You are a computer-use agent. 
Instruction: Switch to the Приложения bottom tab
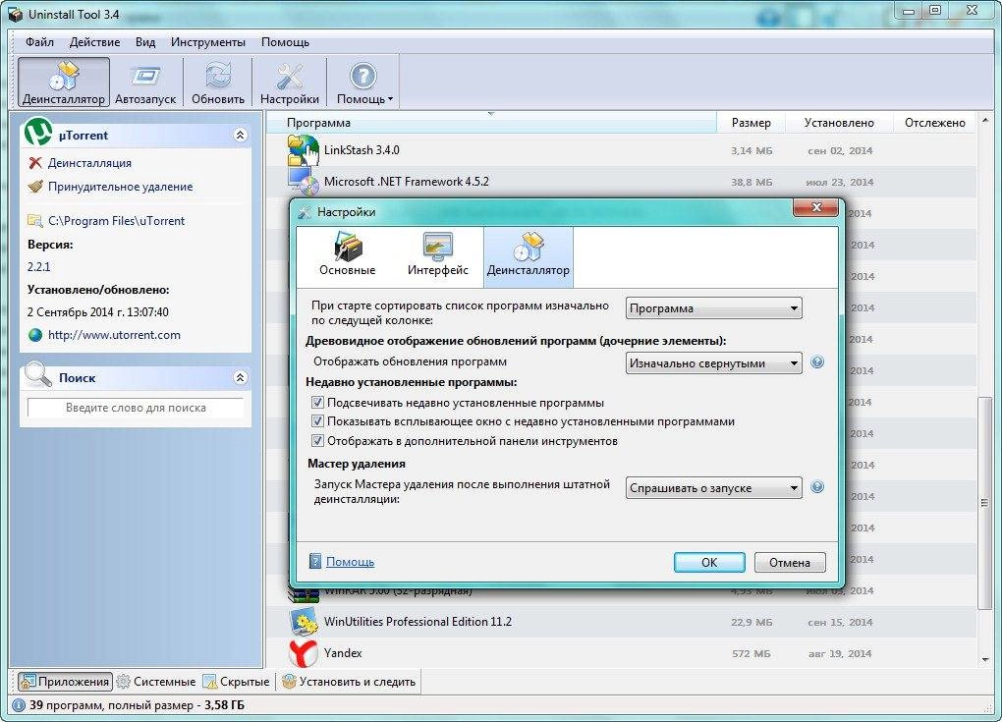(65, 682)
